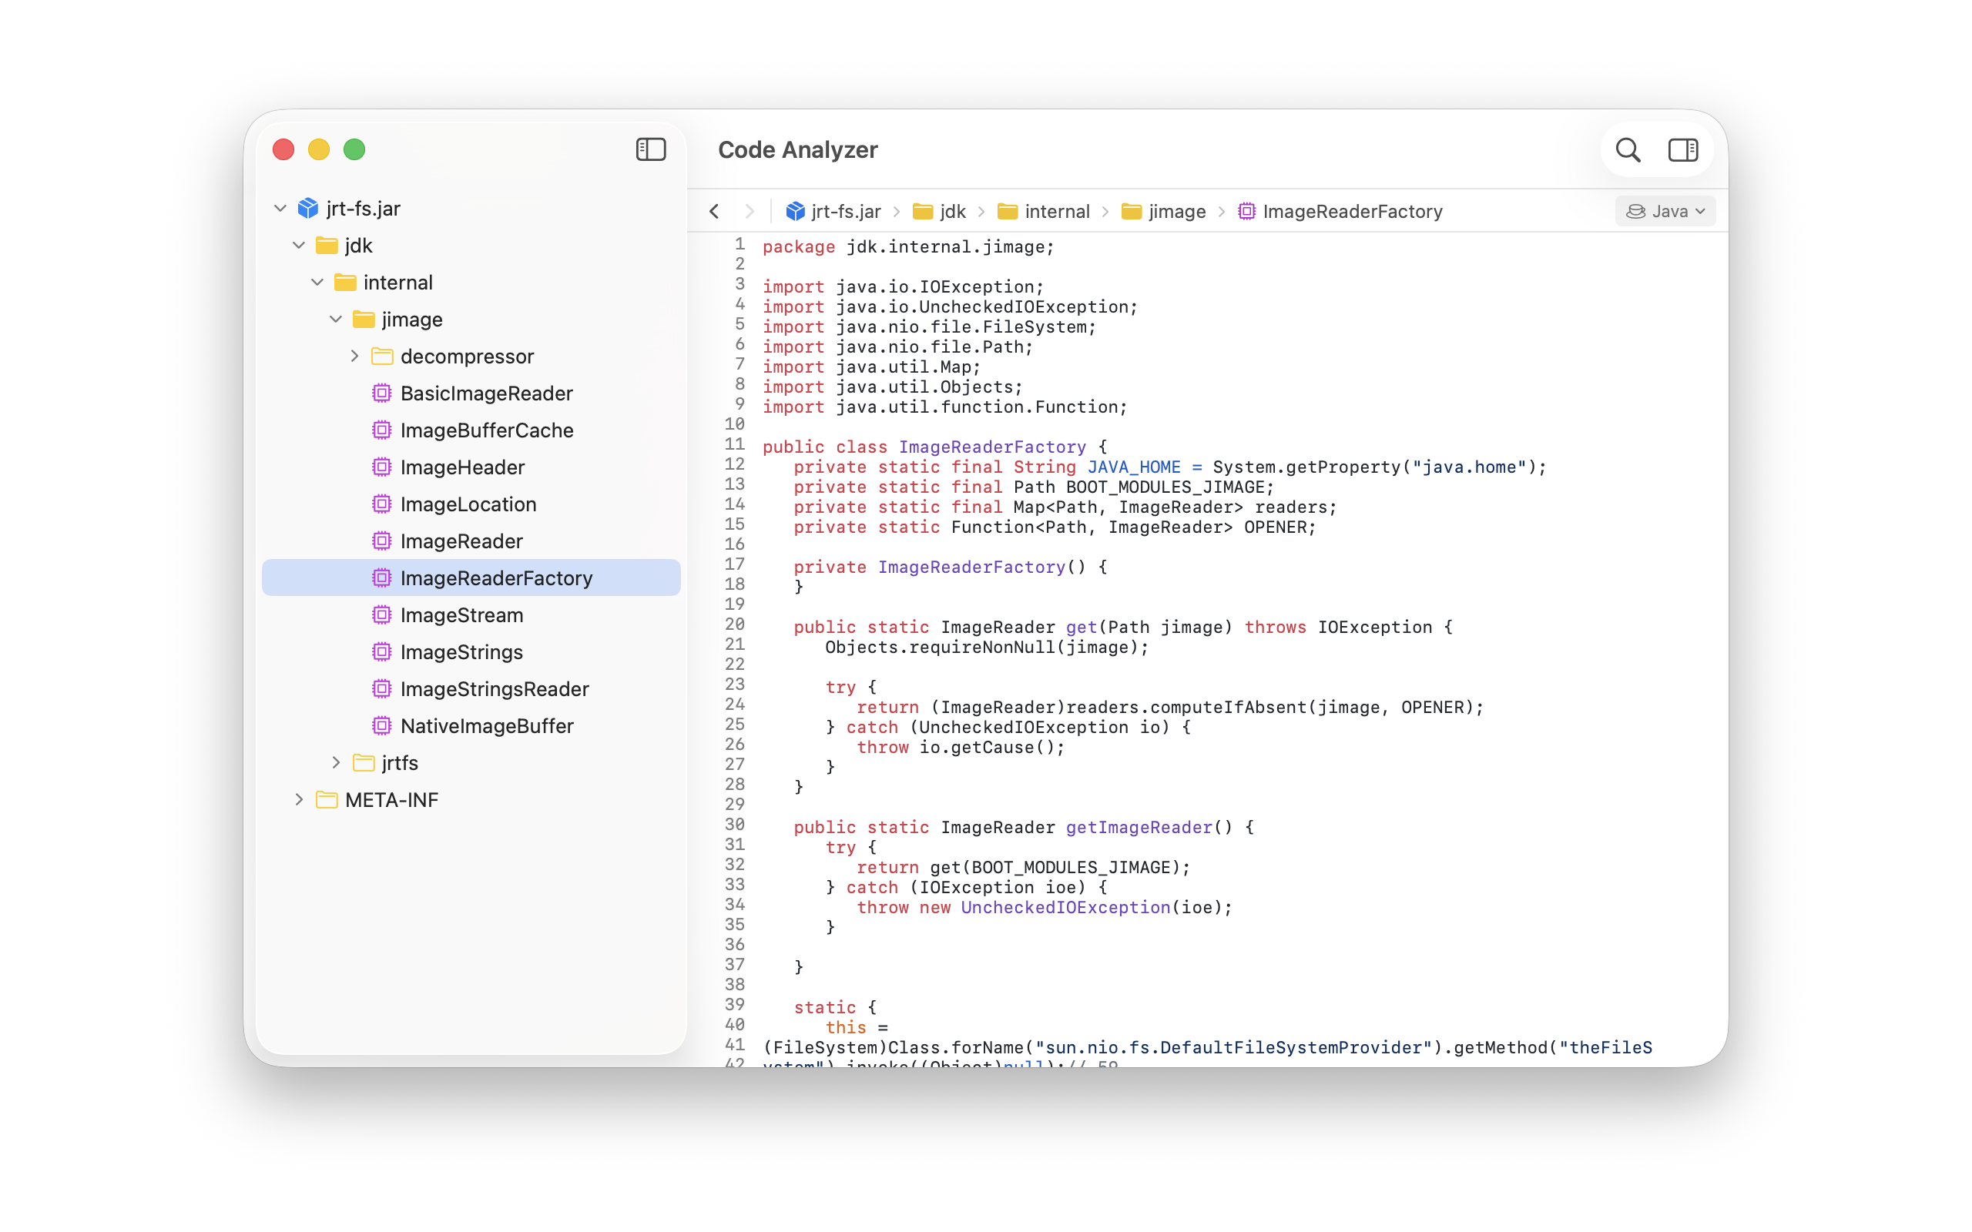Click the META-INF folder icon

(327, 799)
